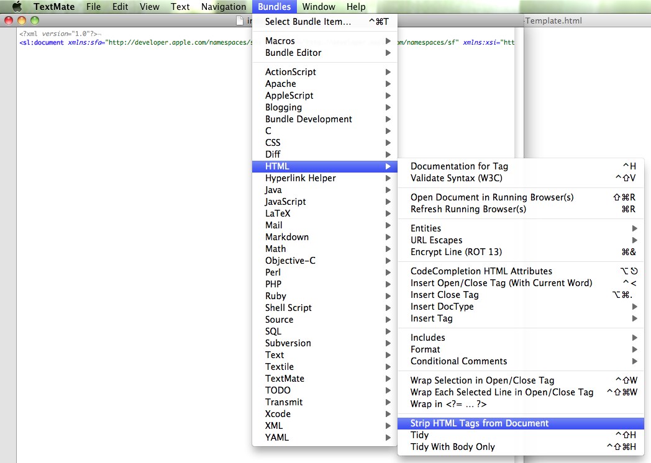Choose Encrypt Line (ROT 13)
The width and height of the screenshot is (651, 463).
(x=521, y=252)
